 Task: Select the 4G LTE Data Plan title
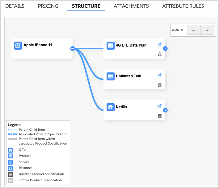pyautogui.click(x=131, y=45)
